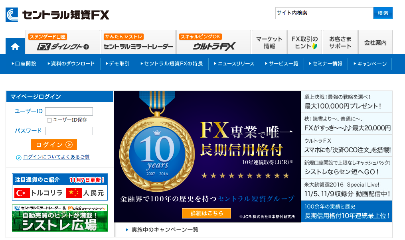Open ログインについてよくあるご質 link
The height and width of the screenshot is (240, 405).
pos(57,157)
